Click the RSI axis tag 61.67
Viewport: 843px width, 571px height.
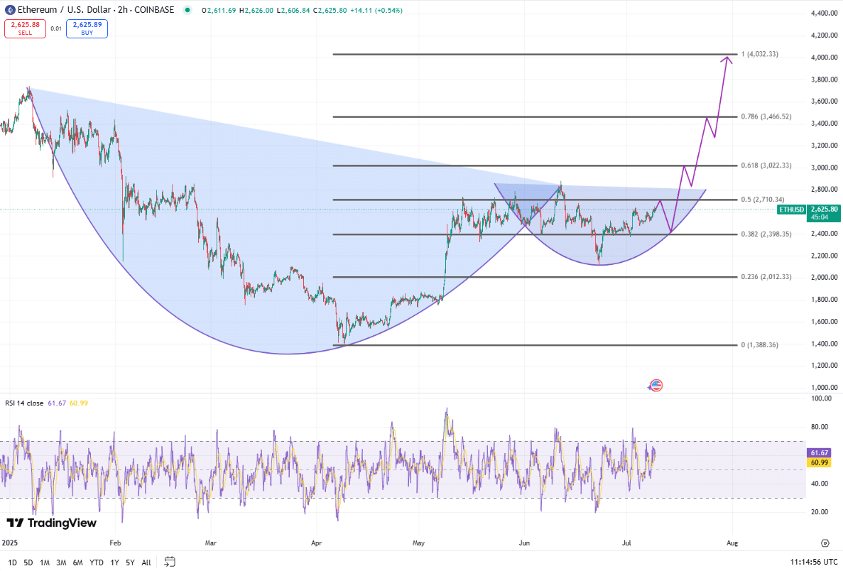[820, 452]
